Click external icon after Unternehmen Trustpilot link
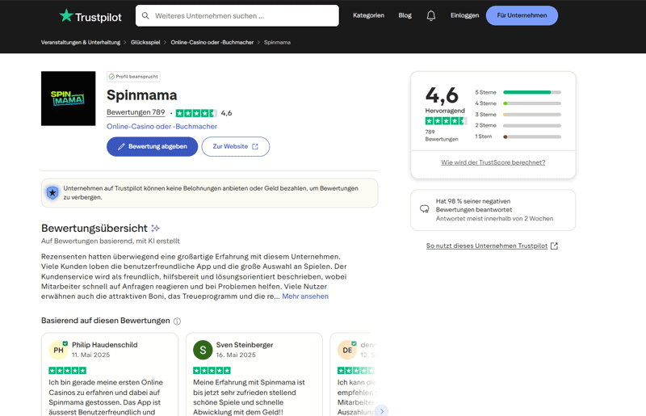Viewport: 646px width, 416px height. [x=555, y=246]
